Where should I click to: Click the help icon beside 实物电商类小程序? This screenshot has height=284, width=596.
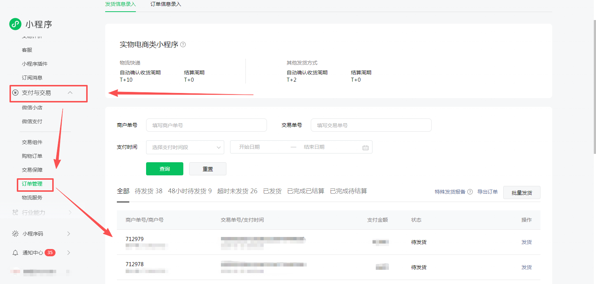[x=183, y=44]
